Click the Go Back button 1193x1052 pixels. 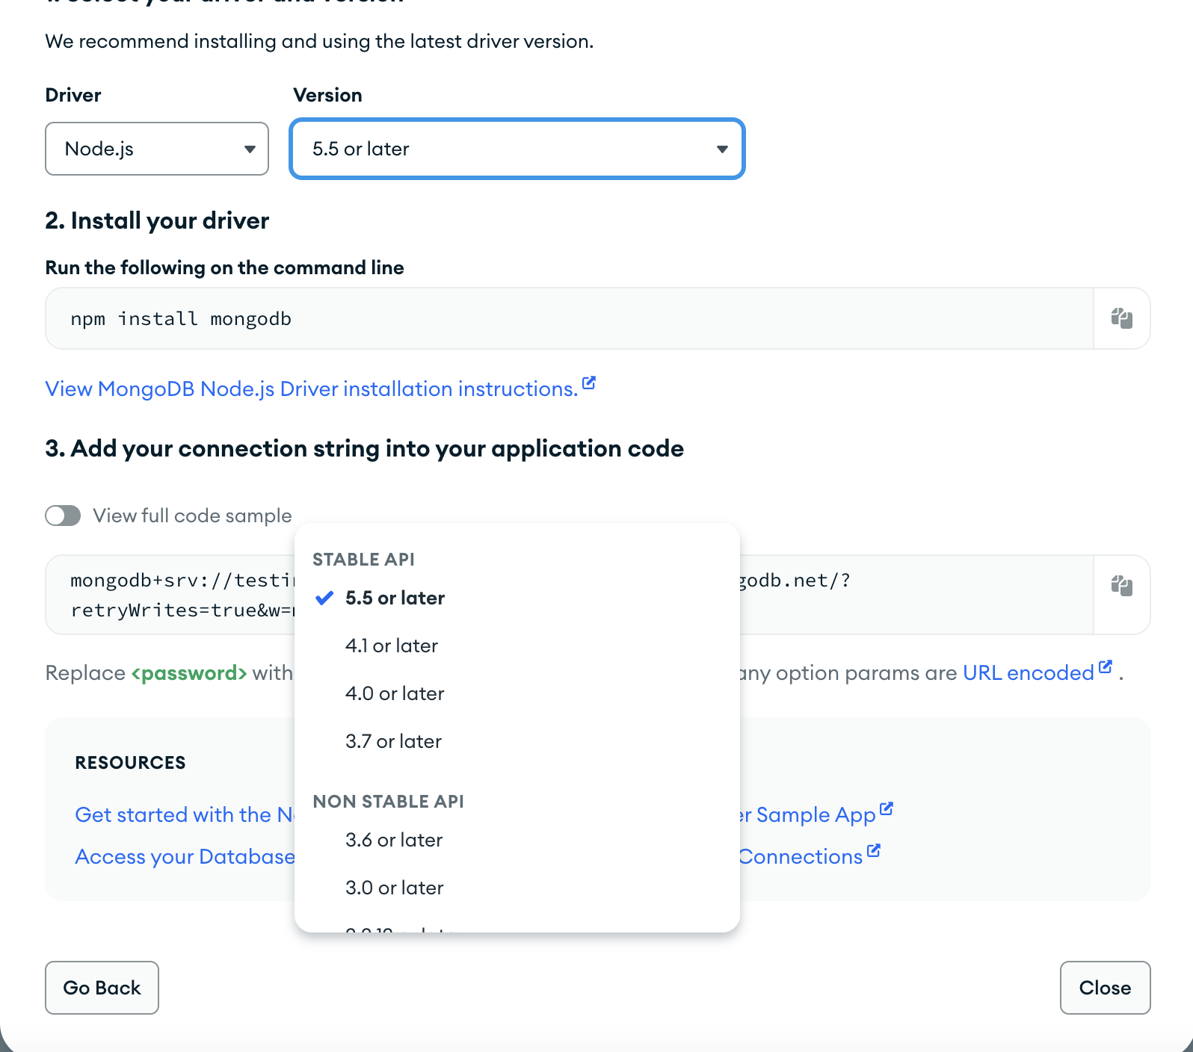coord(102,988)
